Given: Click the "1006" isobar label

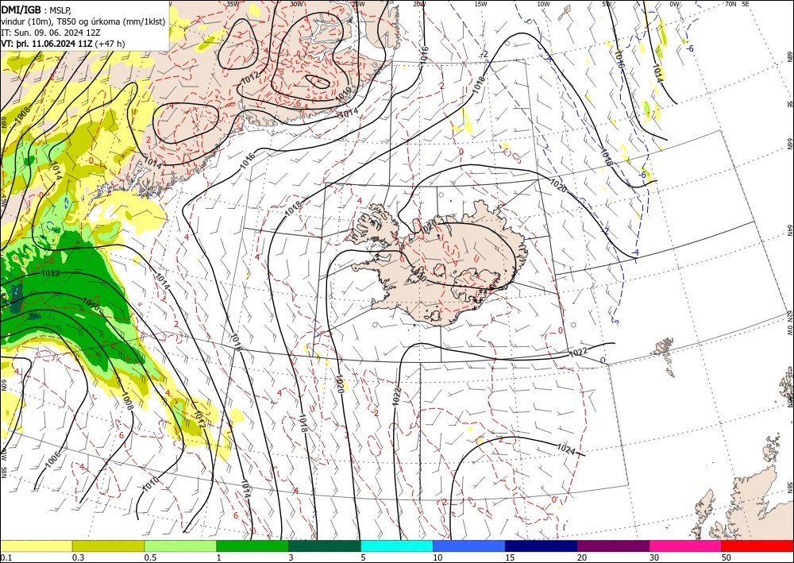Looking at the screenshot, I should click(x=53, y=459).
